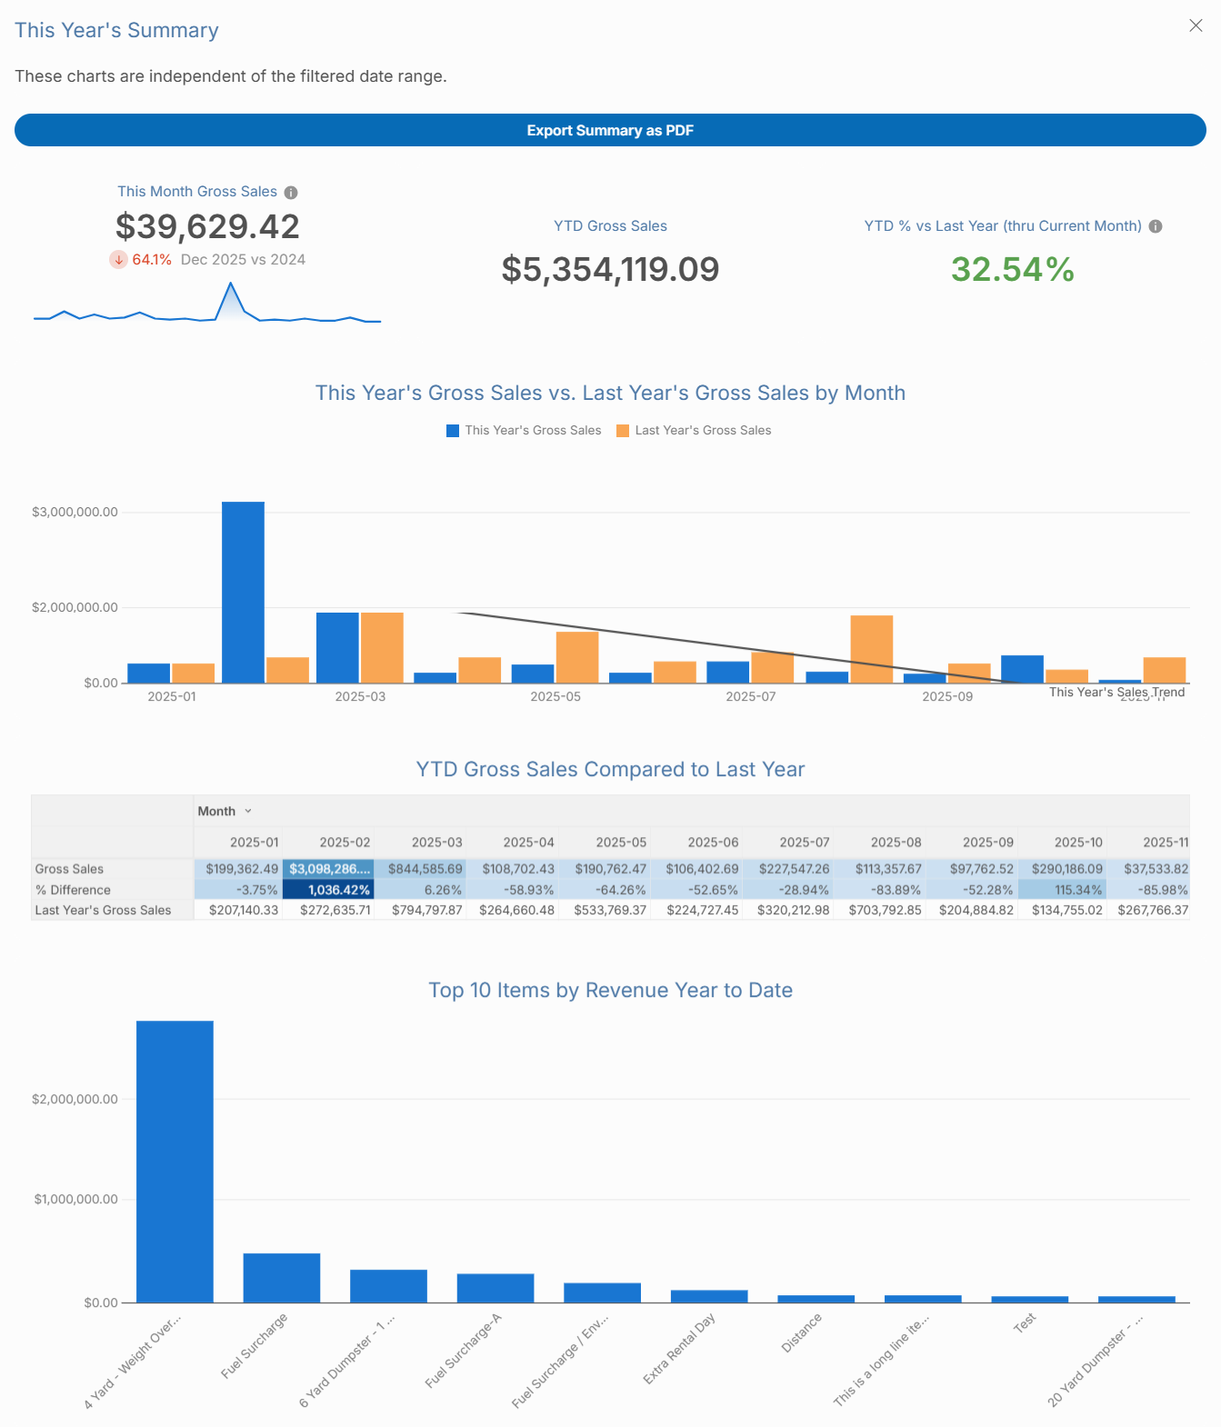Screen dimensions: 1221x1427
Task: Click the $844,585.69 cell
Action: (421, 869)
